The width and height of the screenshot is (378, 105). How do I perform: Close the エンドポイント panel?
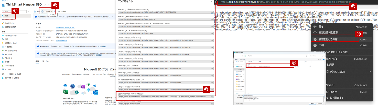[x=211, y=2]
